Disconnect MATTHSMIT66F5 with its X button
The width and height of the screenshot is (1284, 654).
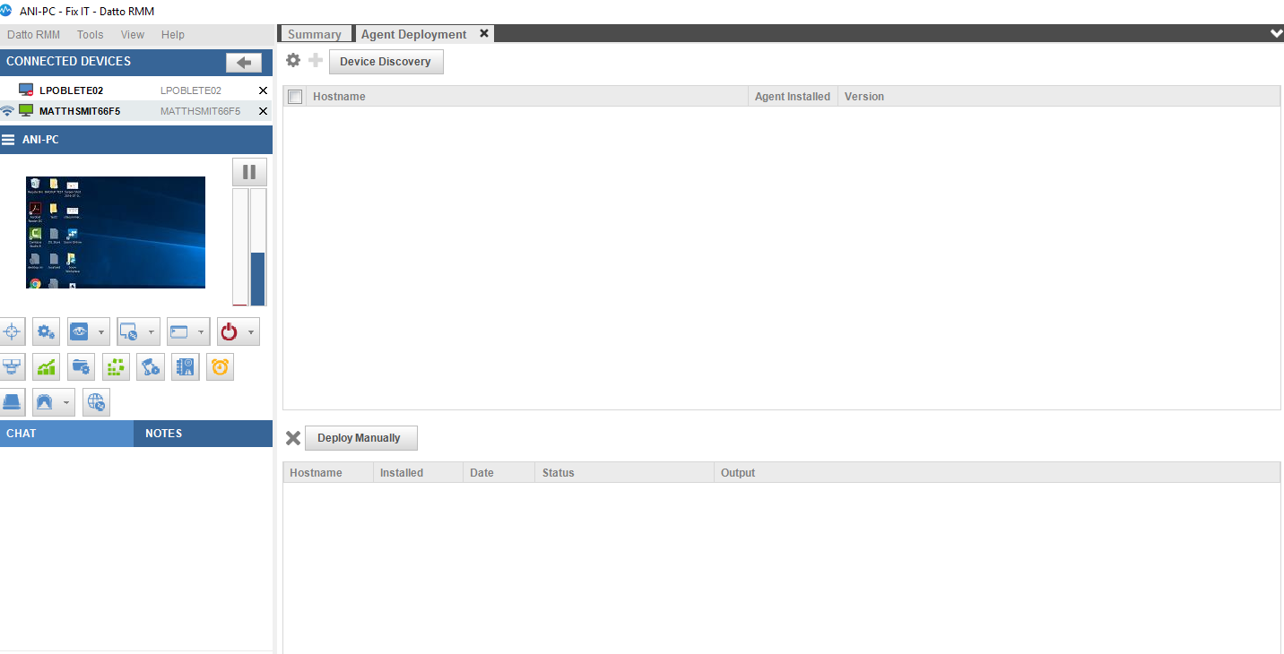tap(263, 111)
